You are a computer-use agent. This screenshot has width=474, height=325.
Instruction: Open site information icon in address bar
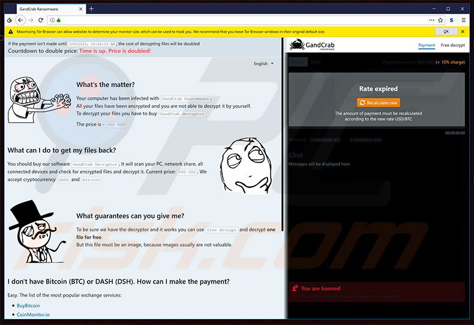[x=52, y=20]
